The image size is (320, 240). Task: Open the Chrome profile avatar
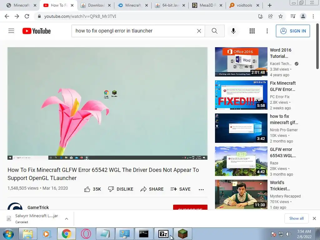tap(303, 16)
